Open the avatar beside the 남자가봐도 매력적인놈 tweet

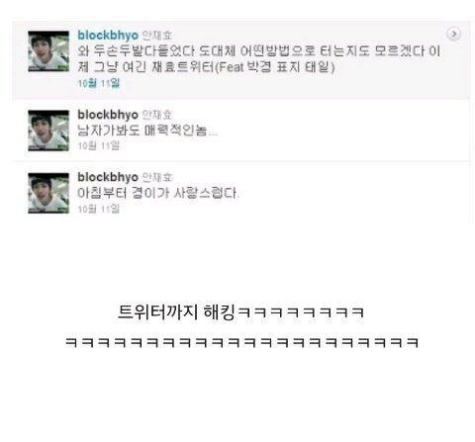pyautogui.click(x=48, y=131)
